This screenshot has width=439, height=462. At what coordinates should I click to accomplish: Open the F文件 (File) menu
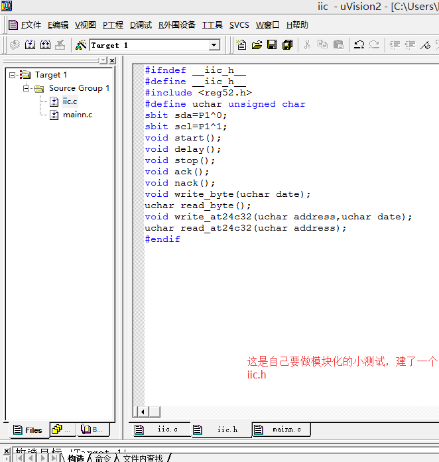point(31,25)
